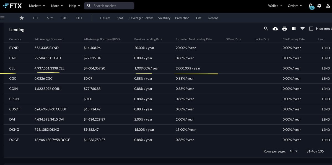Click LEND in the CRON row
The width and height of the screenshot is (332, 165).
tap(326, 99)
